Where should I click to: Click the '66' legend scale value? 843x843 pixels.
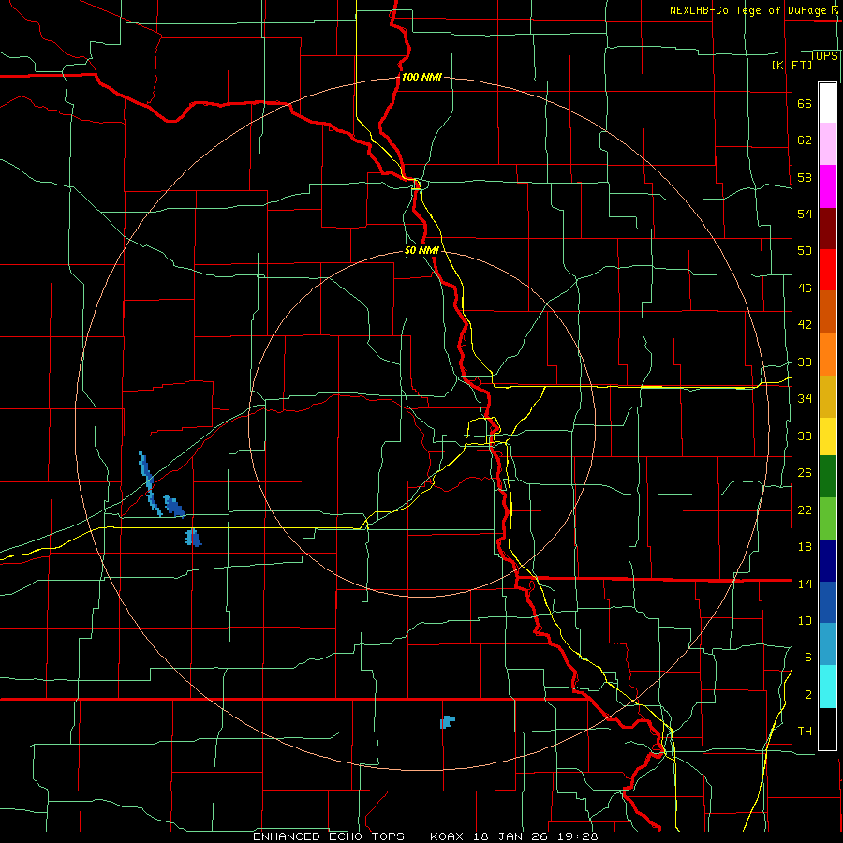pos(805,104)
